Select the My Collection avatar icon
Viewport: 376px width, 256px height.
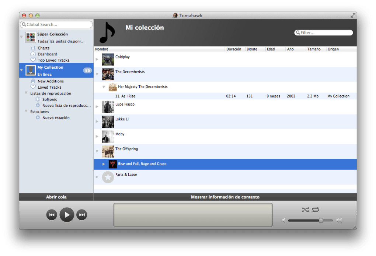[x=31, y=70]
